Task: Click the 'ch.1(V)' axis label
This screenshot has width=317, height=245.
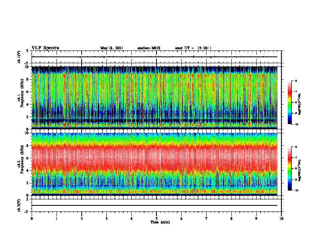Action: [19, 57]
